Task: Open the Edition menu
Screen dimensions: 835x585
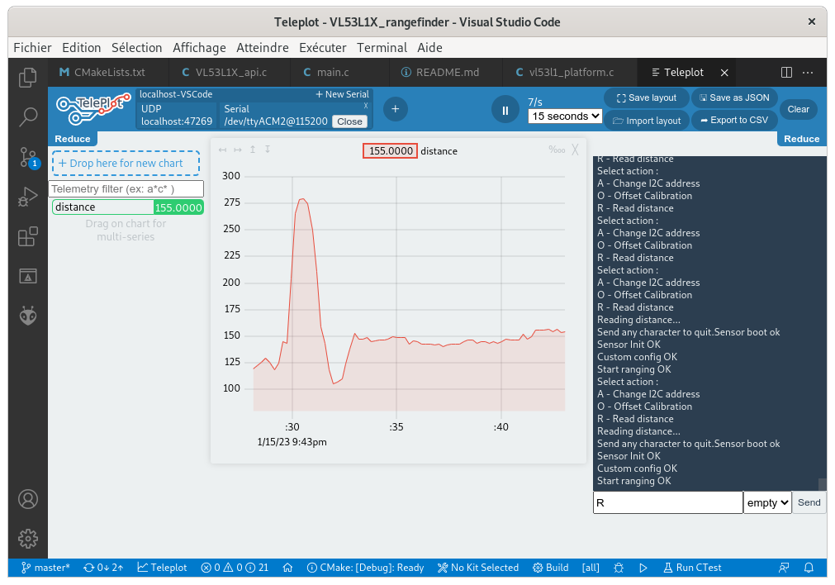Action: coord(82,47)
